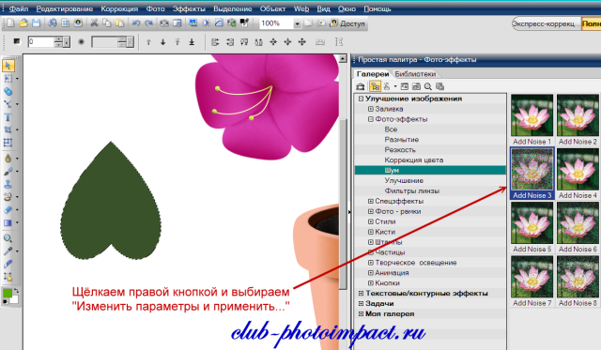The height and width of the screenshot is (350, 601).
Task: Pick the Stamp tool
Action: tap(8, 184)
